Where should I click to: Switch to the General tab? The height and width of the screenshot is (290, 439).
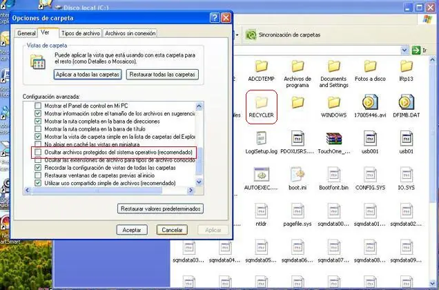(26, 33)
